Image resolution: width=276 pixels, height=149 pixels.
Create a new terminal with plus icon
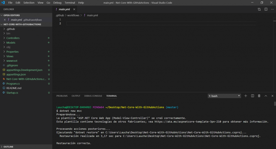[x=246, y=96]
